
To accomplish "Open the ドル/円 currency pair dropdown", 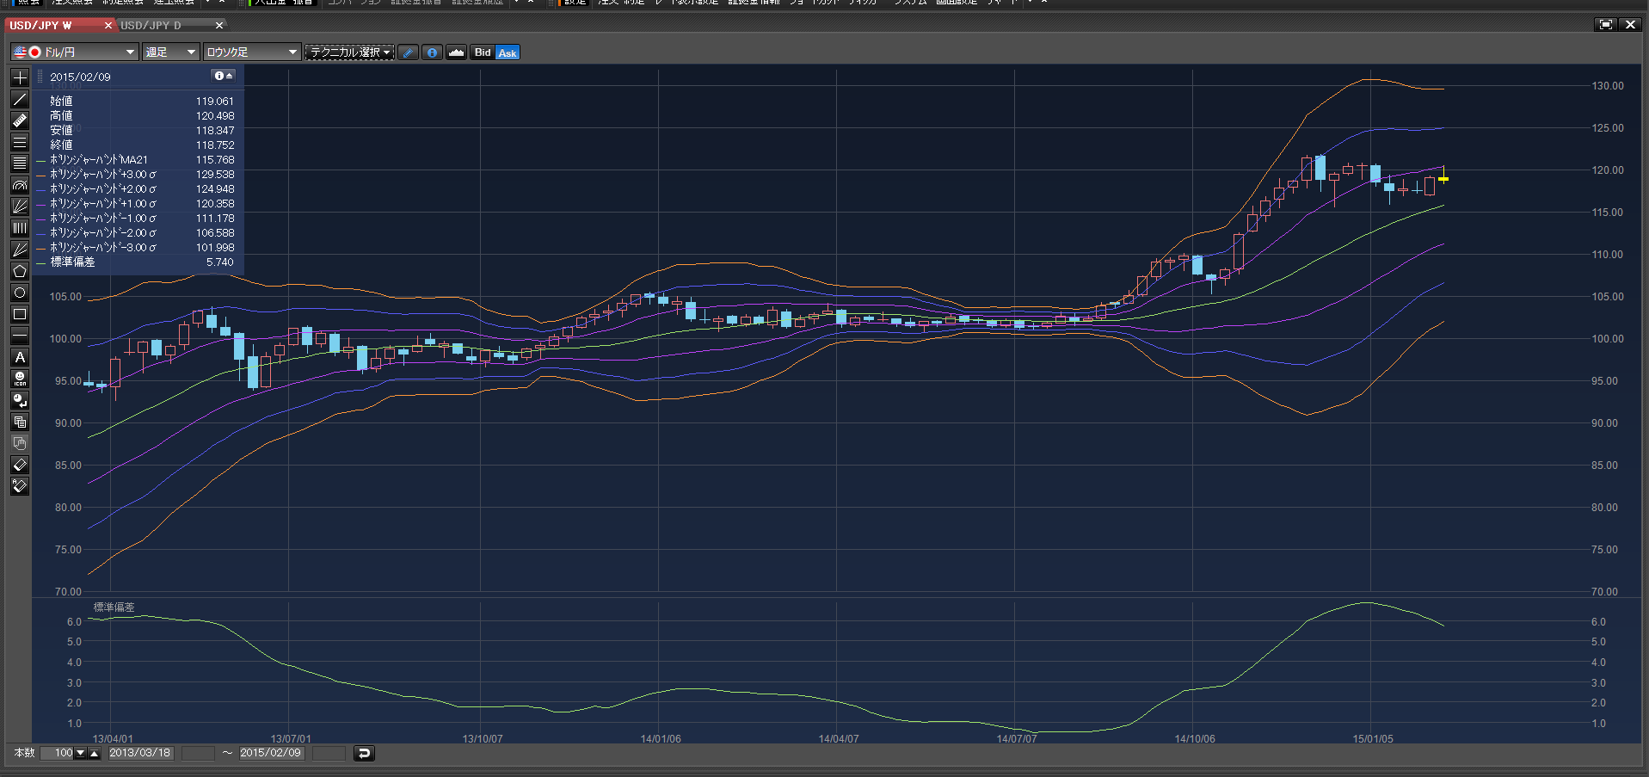I will coord(75,52).
